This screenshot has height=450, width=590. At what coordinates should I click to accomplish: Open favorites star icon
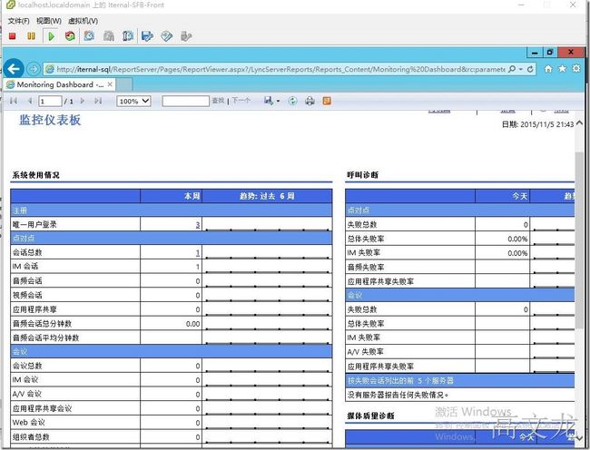point(562,68)
